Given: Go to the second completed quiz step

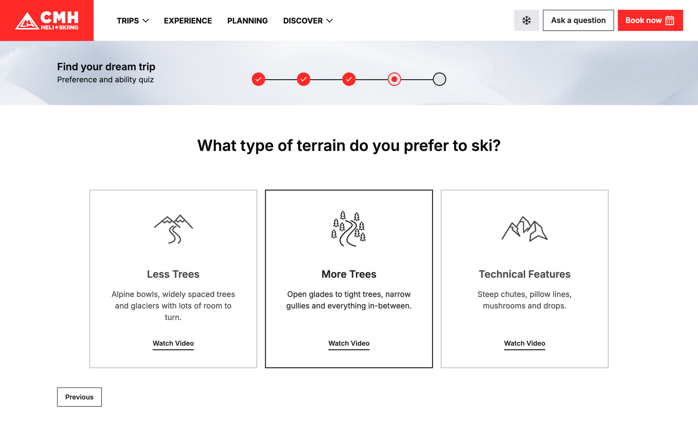Looking at the screenshot, I should click(x=304, y=79).
